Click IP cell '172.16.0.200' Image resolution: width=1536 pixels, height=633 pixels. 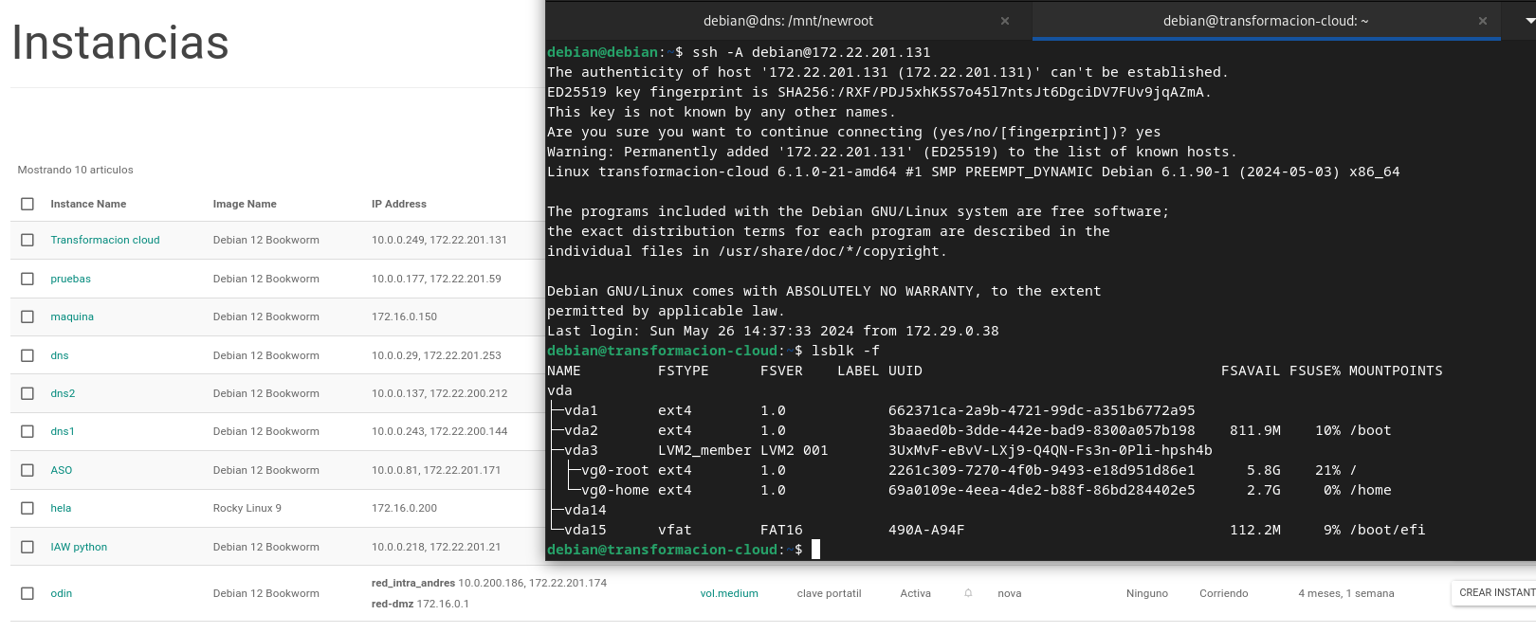coord(405,508)
